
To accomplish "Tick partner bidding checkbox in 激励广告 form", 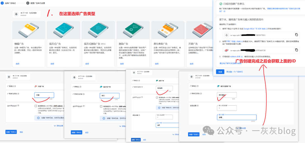I will [157, 97].
